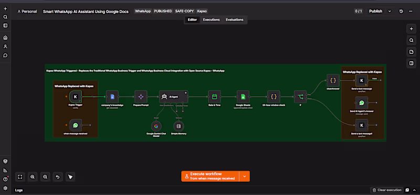
Task: Click plus handle after when message received node
Action: pyautogui.click(x=90, y=125)
